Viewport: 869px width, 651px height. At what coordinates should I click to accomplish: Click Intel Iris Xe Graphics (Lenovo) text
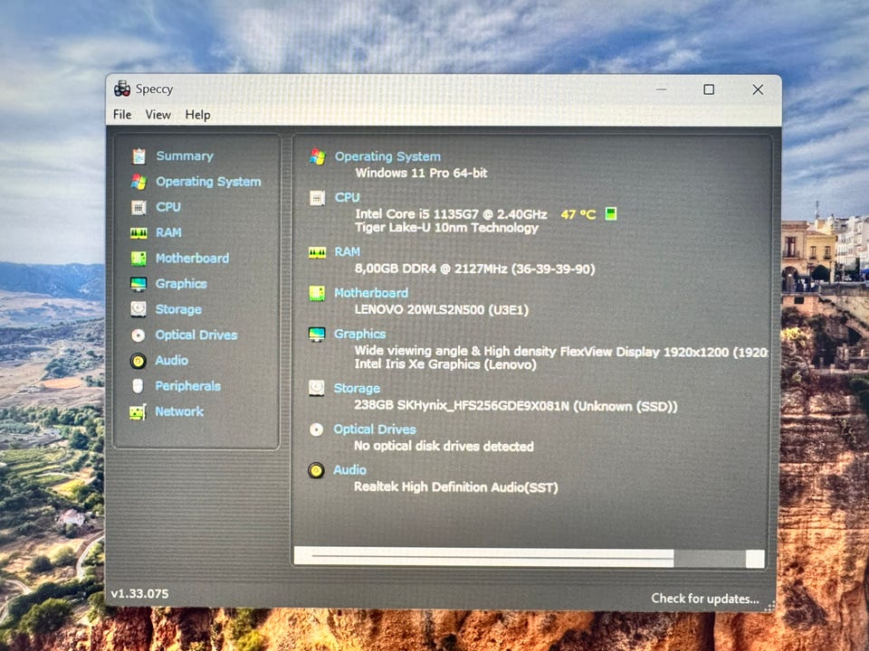445,364
